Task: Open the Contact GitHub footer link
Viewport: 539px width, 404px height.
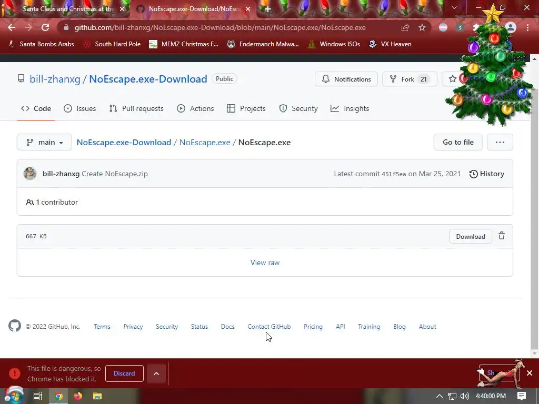Action: tap(269, 327)
